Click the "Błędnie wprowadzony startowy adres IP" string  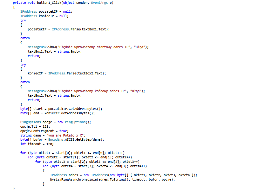[94, 47]
